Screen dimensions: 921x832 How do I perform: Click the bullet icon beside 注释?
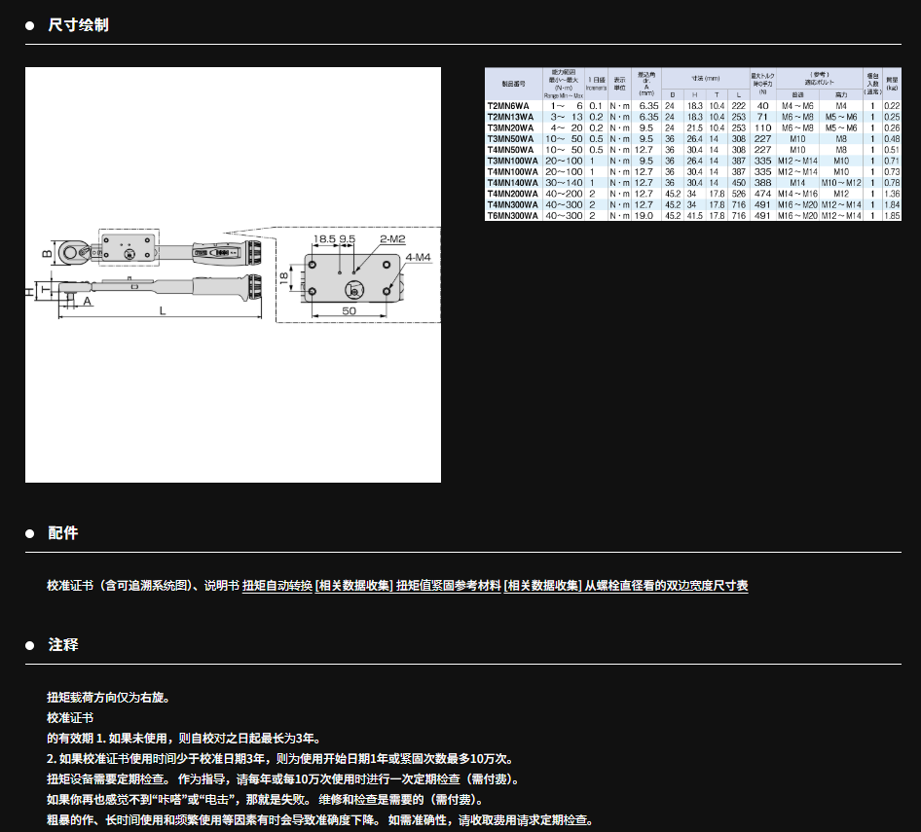pyautogui.click(x=30, y=645)
